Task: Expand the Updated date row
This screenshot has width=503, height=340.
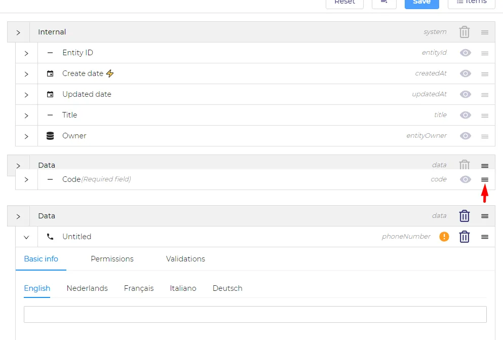Action: [x=26, y=95]
